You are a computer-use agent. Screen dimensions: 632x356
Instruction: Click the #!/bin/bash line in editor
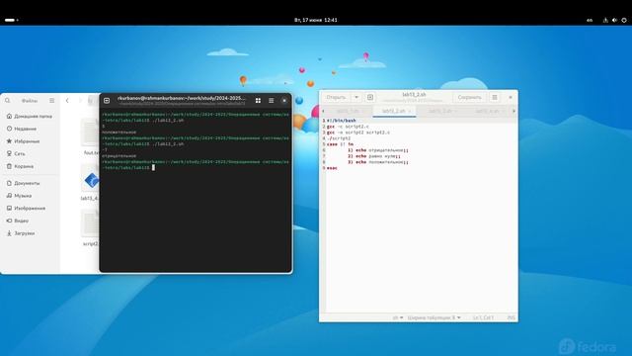[341, 121]
